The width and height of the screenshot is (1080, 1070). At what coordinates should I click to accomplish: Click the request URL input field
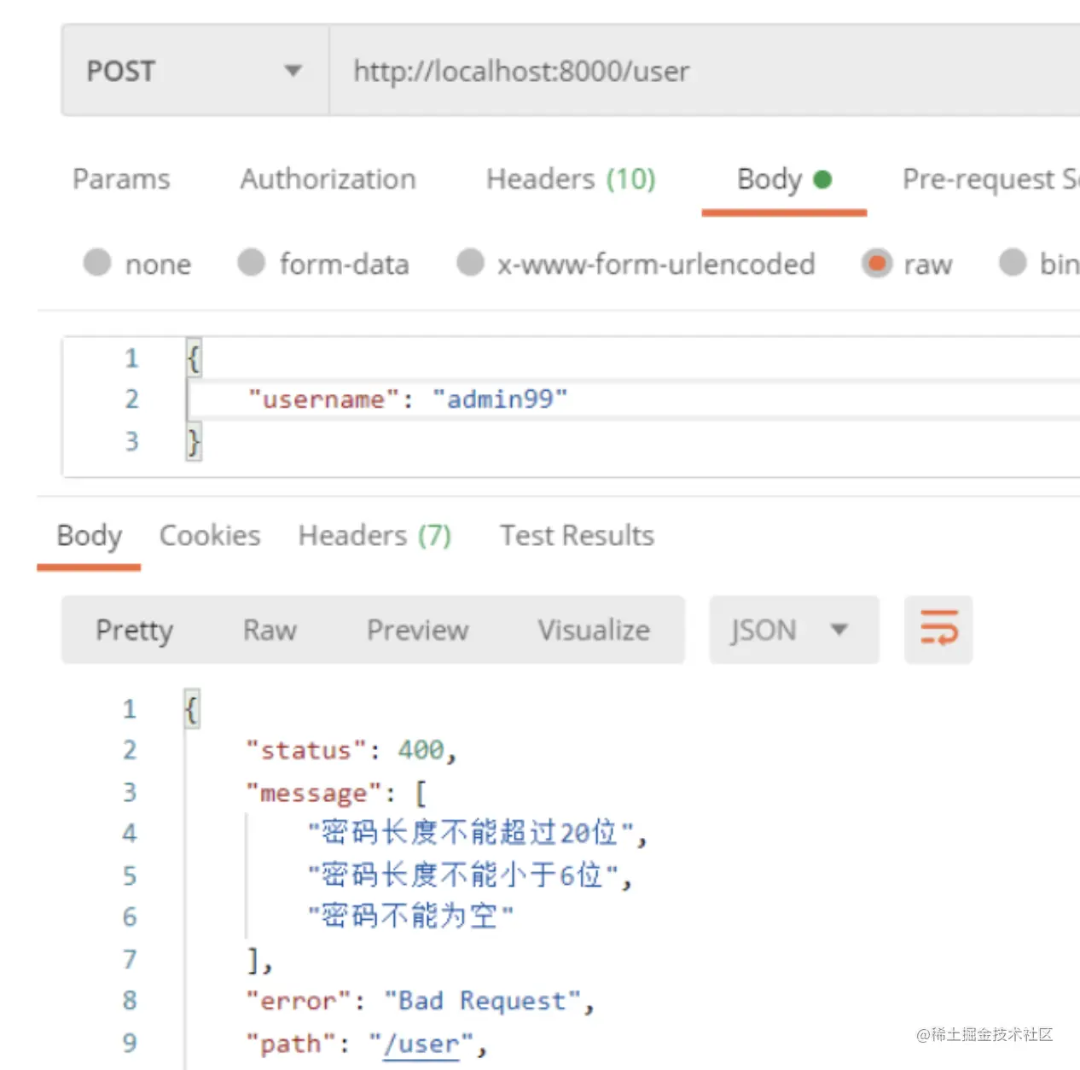point(705,71)
